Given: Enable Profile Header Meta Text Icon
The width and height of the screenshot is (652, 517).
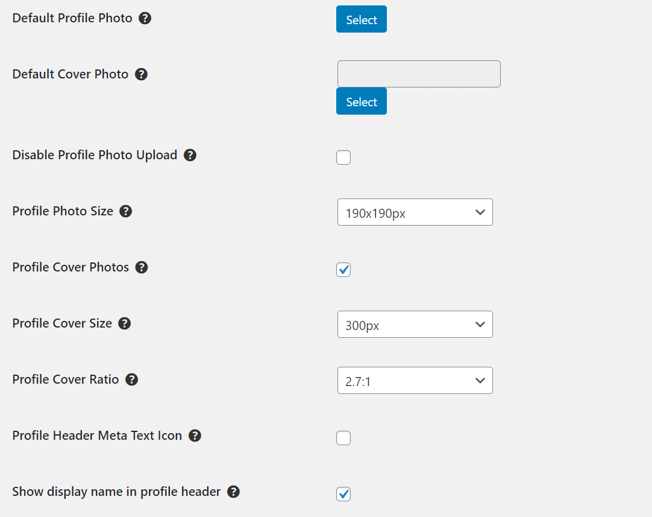Looking at the screenshot, I should coord(343,438).
